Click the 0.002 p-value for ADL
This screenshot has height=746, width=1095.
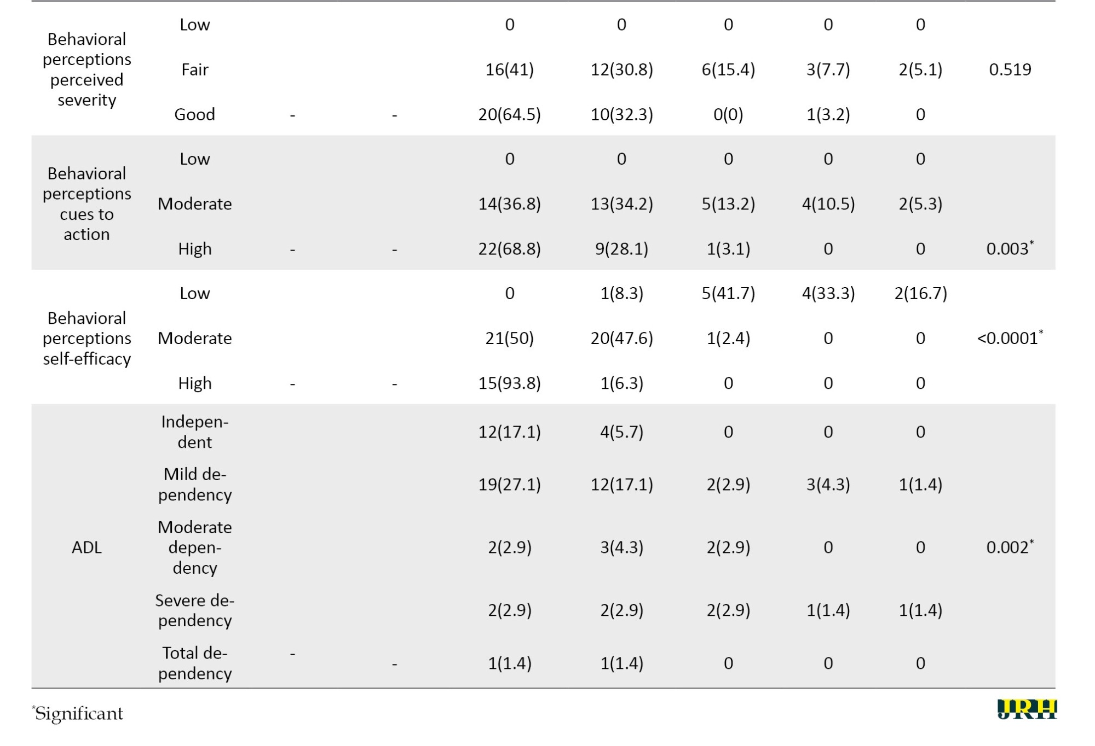click(x=1009, y=547)
